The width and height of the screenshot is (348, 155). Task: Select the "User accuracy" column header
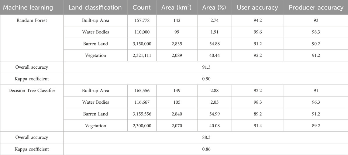tap(257, 8)
